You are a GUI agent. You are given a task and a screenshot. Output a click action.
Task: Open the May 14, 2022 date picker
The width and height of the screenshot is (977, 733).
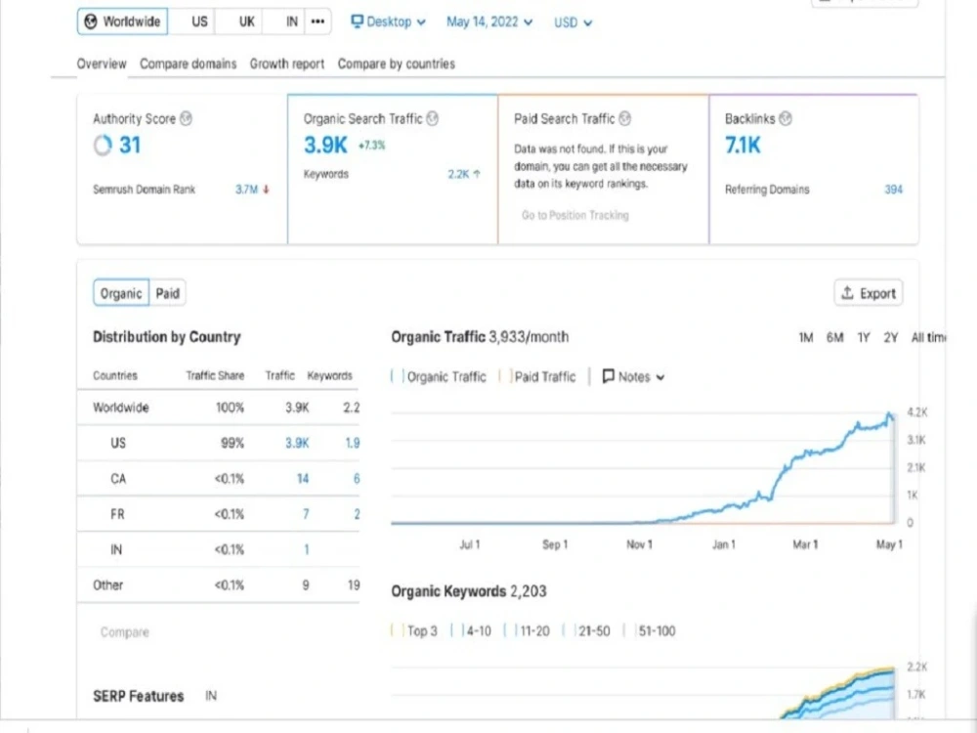click(489, 22)
